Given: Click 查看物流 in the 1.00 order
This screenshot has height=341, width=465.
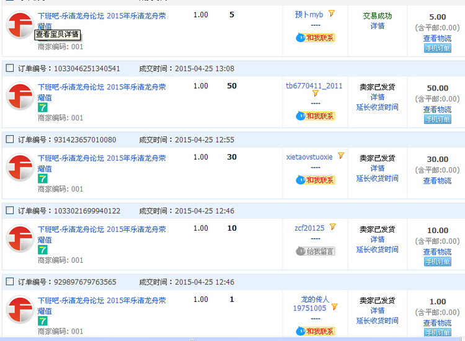Looking at the screenshot, I should (x=438, y=323).
